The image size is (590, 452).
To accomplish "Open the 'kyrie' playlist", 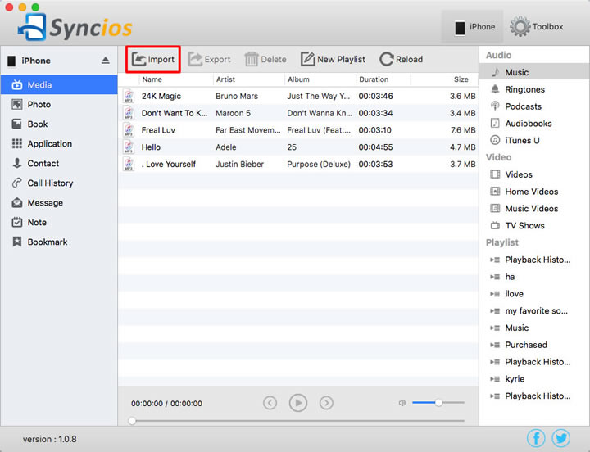I will click(534, 378).
